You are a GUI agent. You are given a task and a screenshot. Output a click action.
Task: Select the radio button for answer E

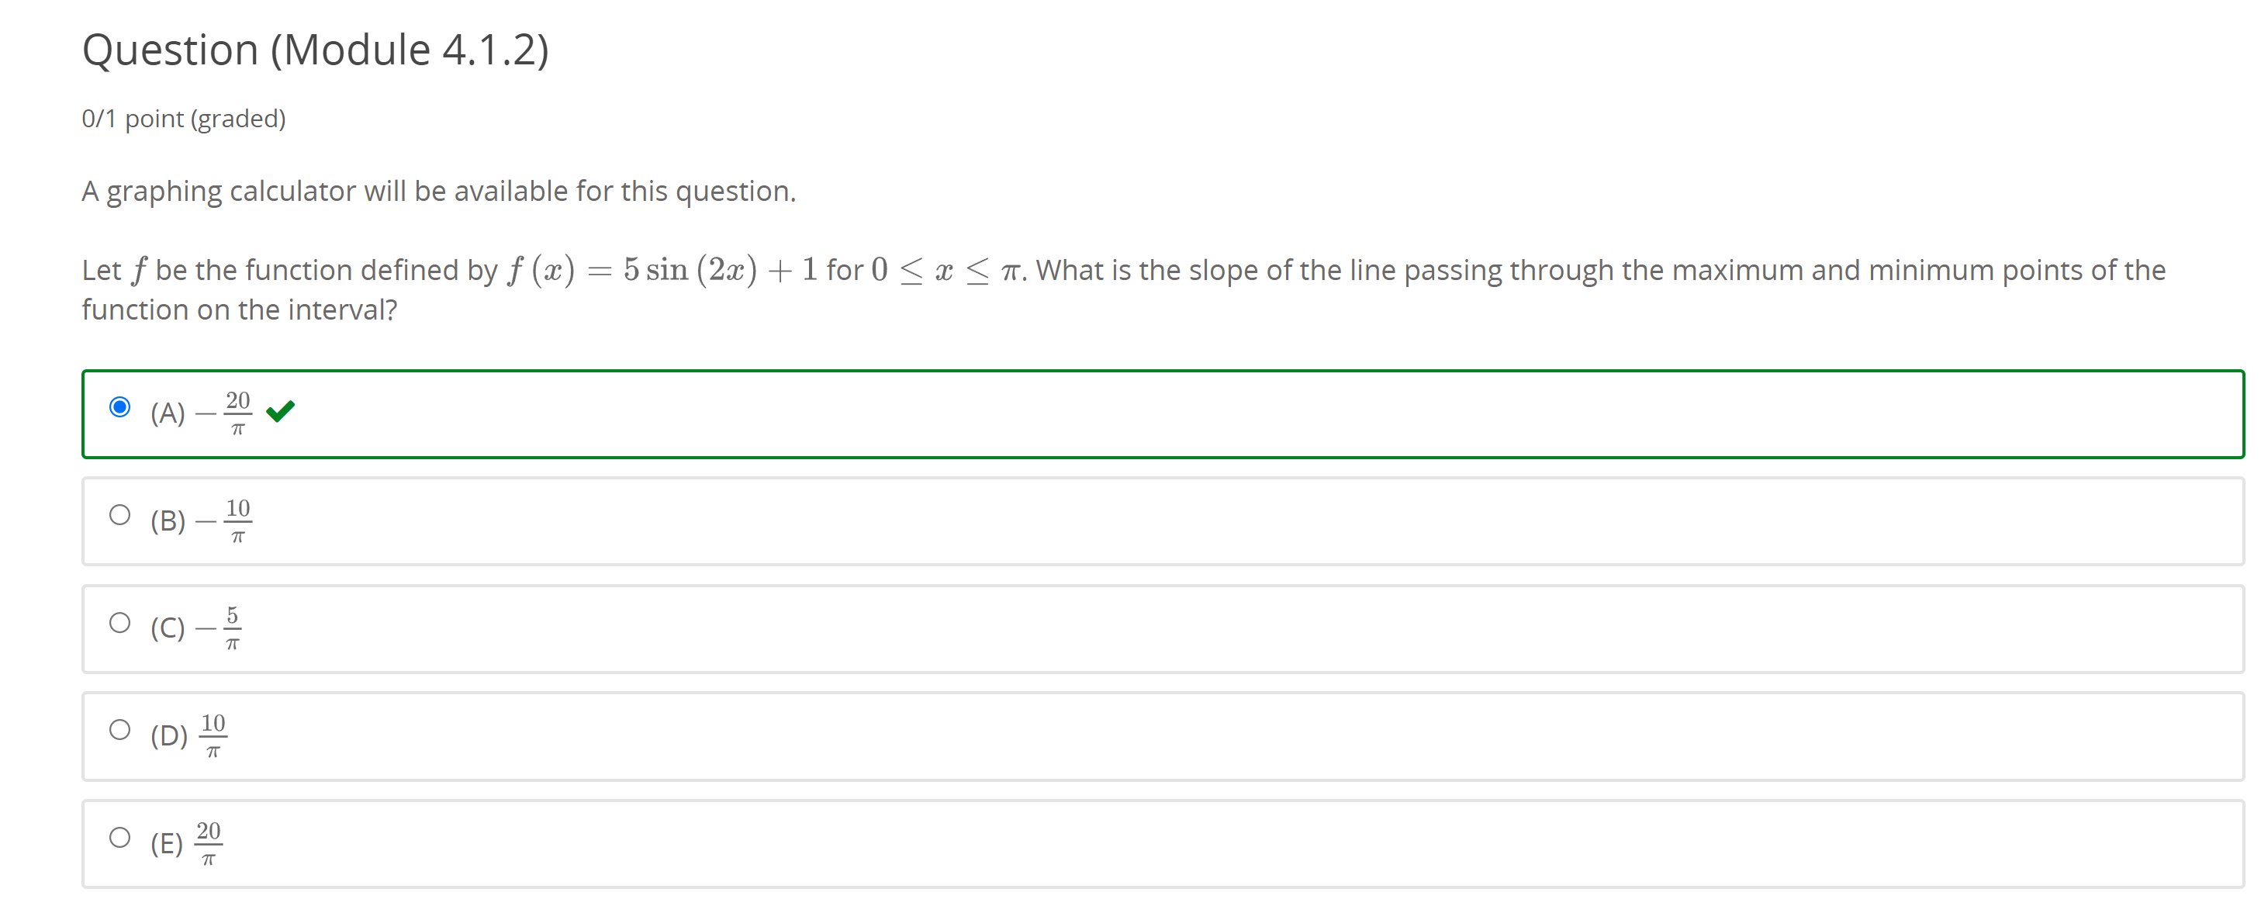coord(119,835)
